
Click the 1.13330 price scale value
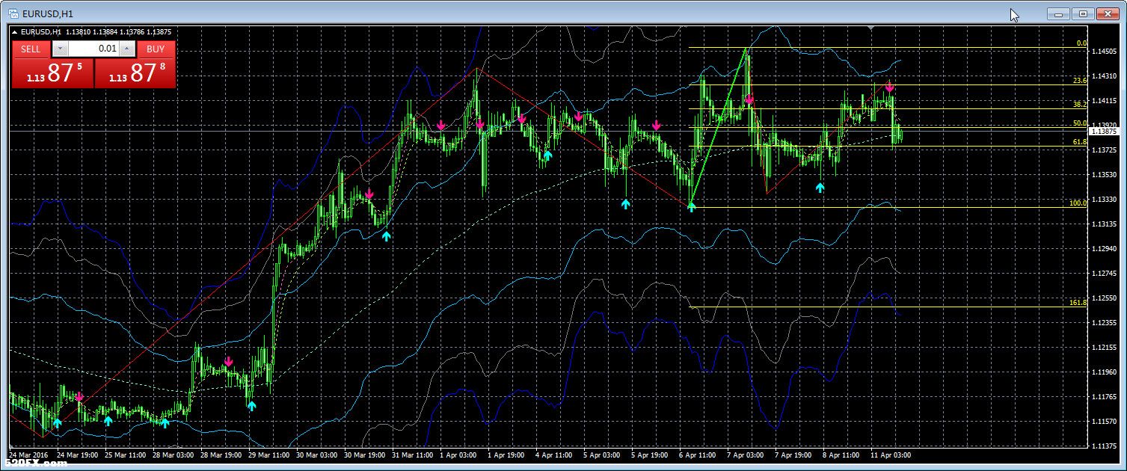1104,200
